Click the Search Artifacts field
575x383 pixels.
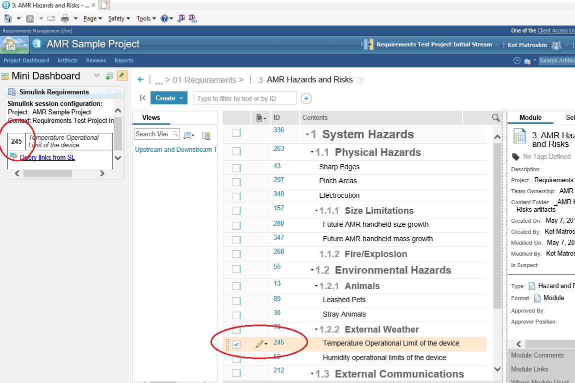556,61
